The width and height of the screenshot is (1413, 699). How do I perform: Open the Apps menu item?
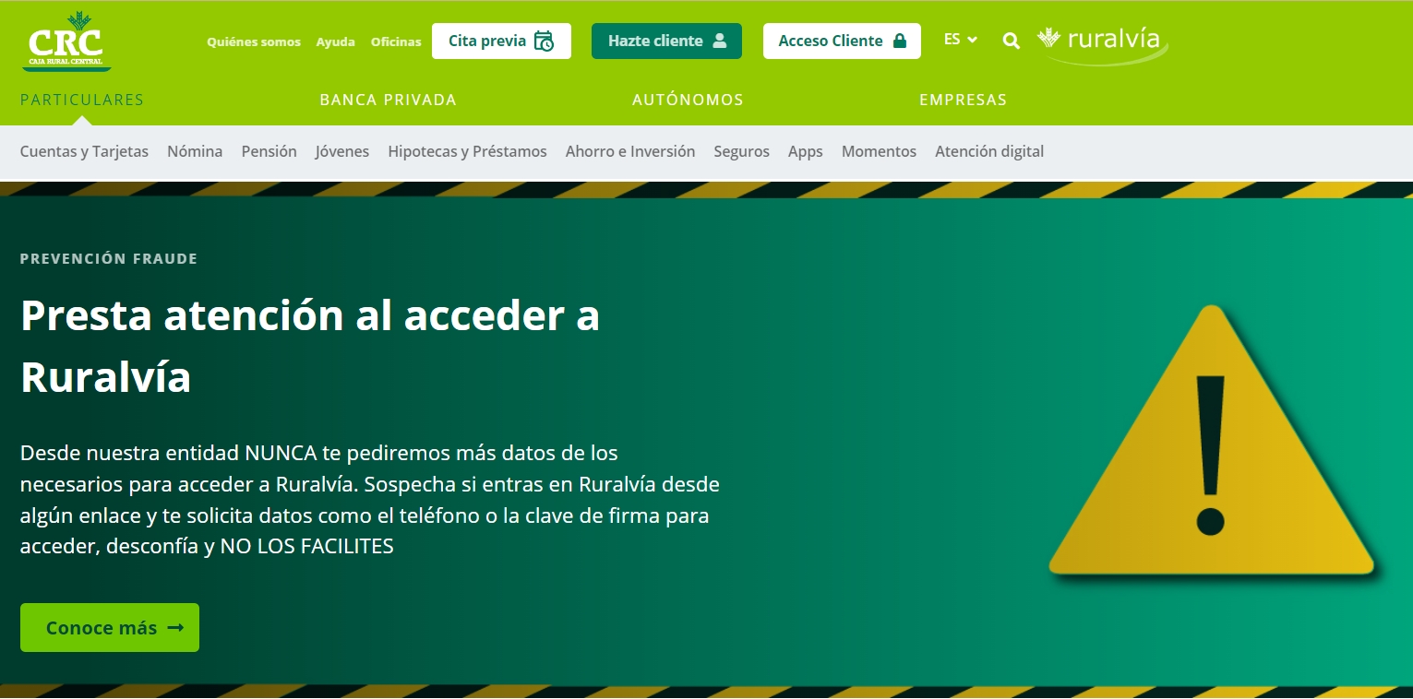tap(805, 151)
